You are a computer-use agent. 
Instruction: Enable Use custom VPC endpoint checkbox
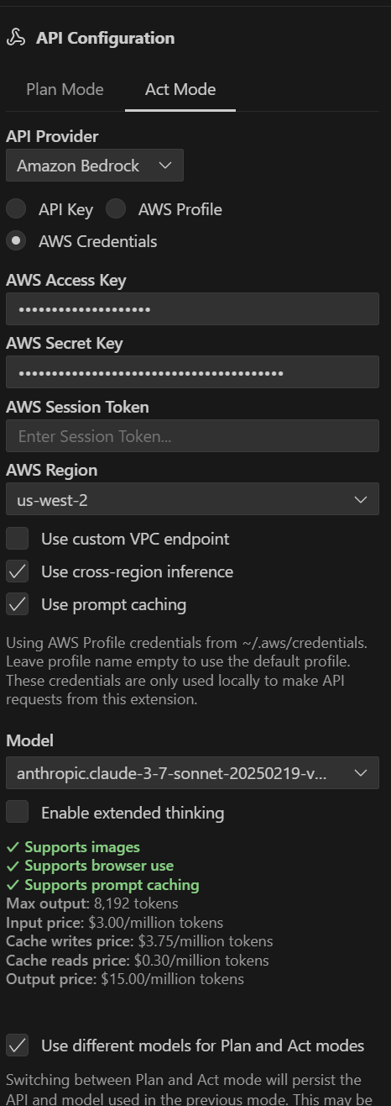18,539
